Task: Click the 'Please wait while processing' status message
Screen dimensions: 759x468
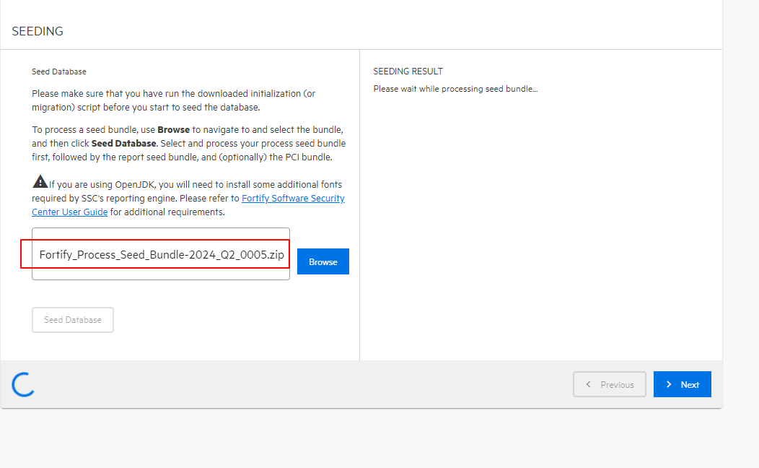Action: (455, 89)
